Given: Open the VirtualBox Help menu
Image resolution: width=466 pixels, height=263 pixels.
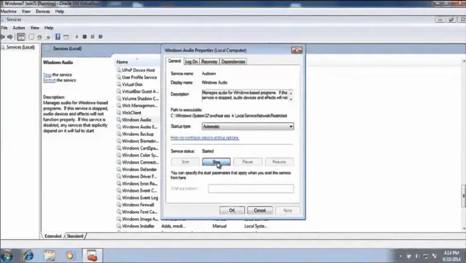Looking at the screenshot, I should [59, 11].
